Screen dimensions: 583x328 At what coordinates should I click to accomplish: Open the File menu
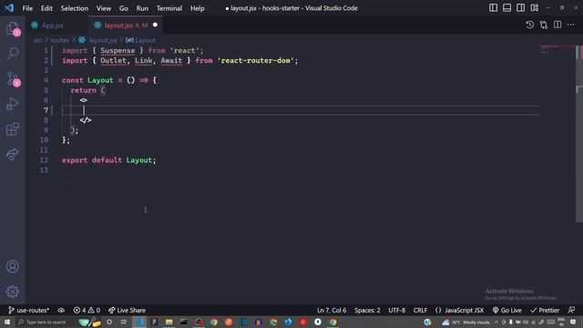[x=27, y=8]
